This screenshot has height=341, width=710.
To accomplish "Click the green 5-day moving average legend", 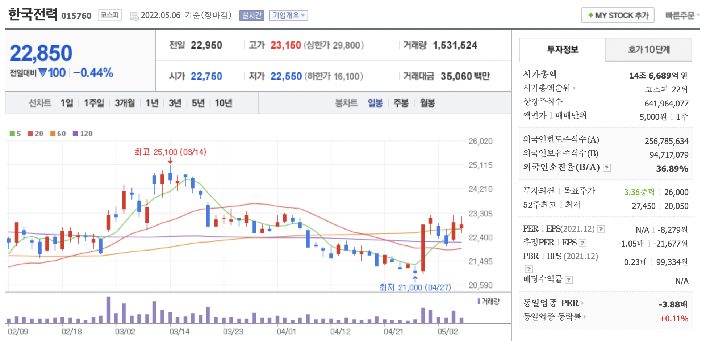I will tap(15, 134).
